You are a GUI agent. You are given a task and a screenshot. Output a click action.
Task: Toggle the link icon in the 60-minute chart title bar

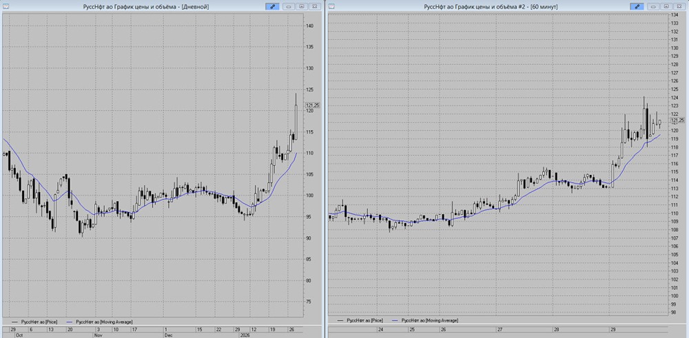click(x=637, y=7)
